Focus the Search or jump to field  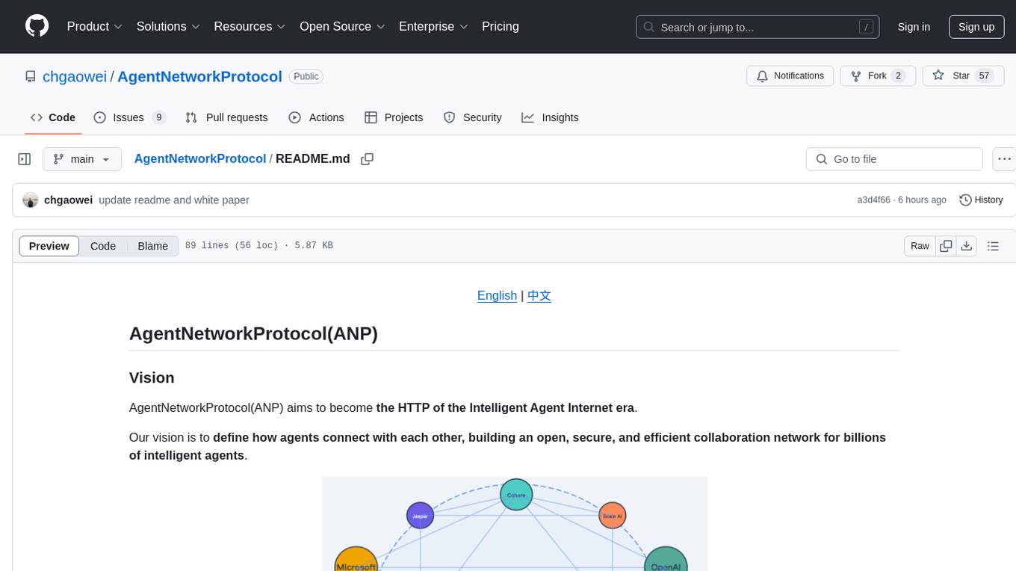click(756, 27)
